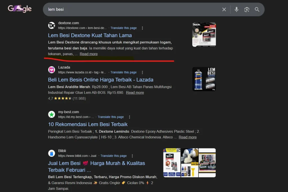Clear the search box text
This screenshot has width=288, height=192.
[224, 10]
